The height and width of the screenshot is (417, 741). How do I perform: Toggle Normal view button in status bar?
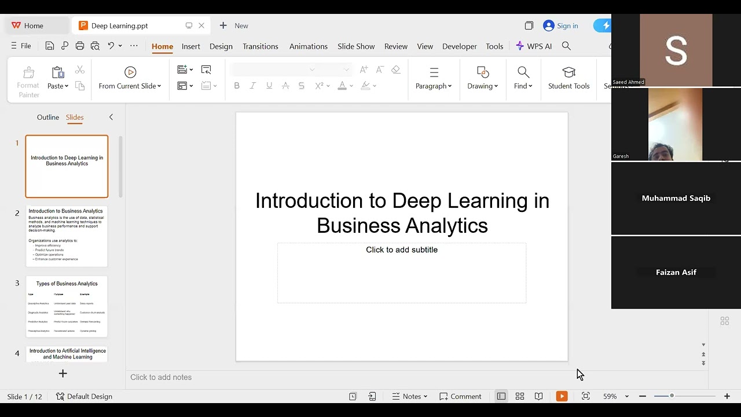coord(501,396)
